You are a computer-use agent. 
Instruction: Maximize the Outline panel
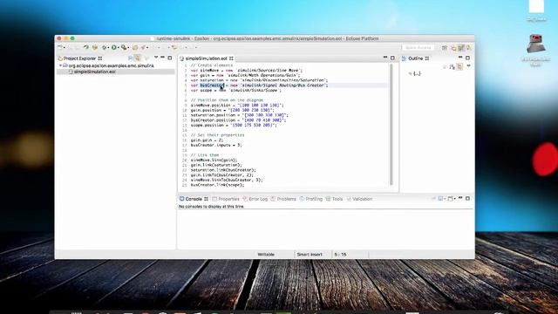point(467,58)
